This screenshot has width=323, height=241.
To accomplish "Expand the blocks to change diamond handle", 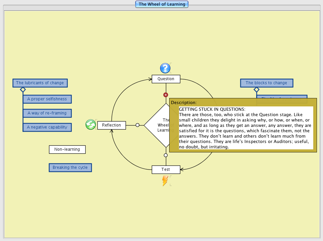I will coord(257,89).
